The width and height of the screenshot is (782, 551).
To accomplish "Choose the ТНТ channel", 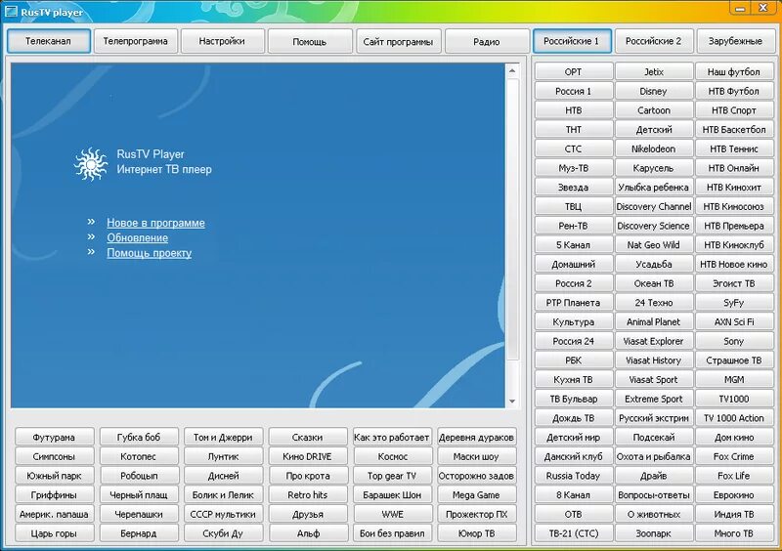I will (573, 130).
